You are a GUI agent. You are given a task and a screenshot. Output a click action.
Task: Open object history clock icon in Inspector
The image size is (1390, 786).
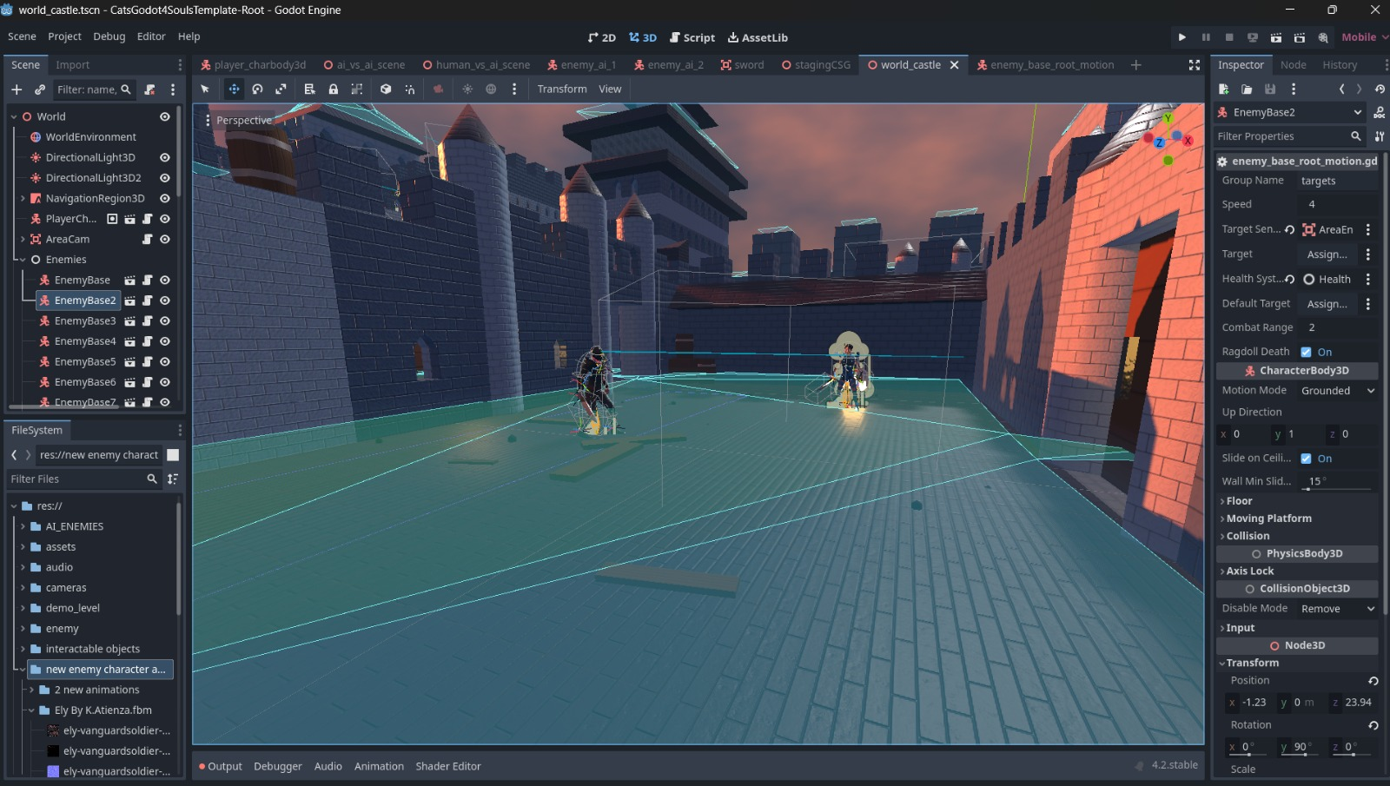pos(1380,89)
